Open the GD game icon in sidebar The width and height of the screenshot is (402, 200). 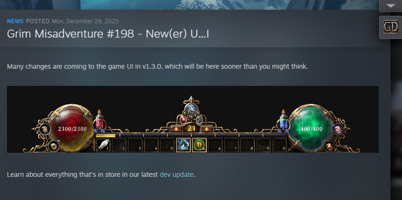point(390,27)
